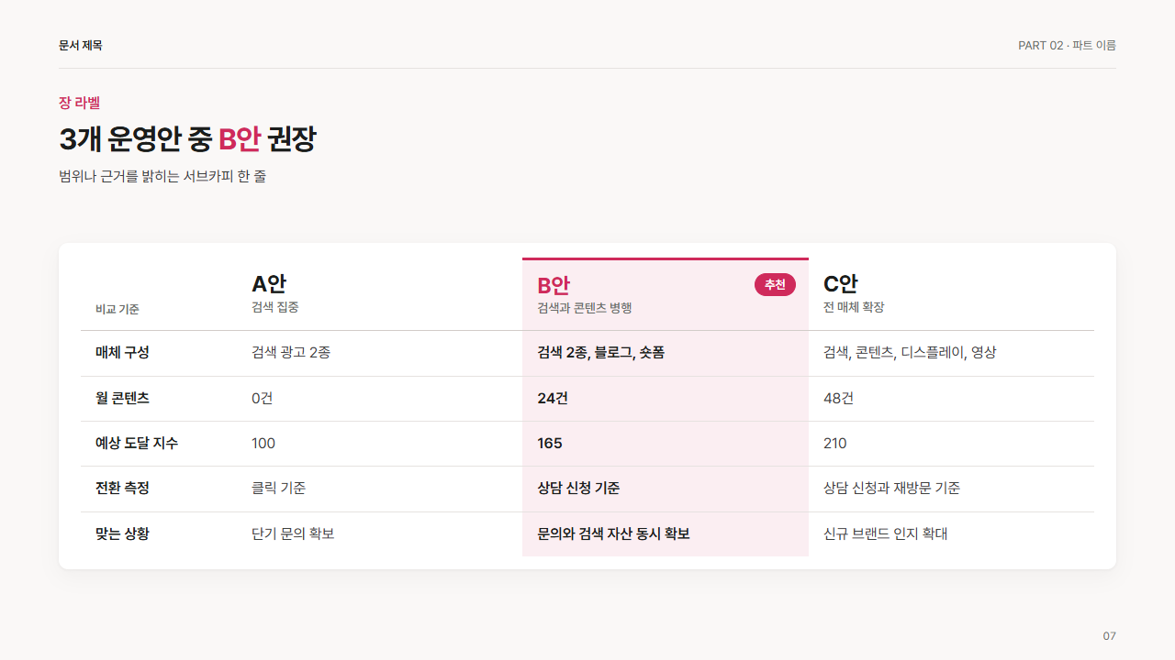The width and height of the screenshot is (1175, 660).
Task: Select the 0건 cell
Action: [x=263, y=398]
